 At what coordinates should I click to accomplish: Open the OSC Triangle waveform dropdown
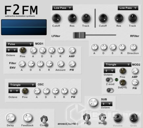coord(22,85)
